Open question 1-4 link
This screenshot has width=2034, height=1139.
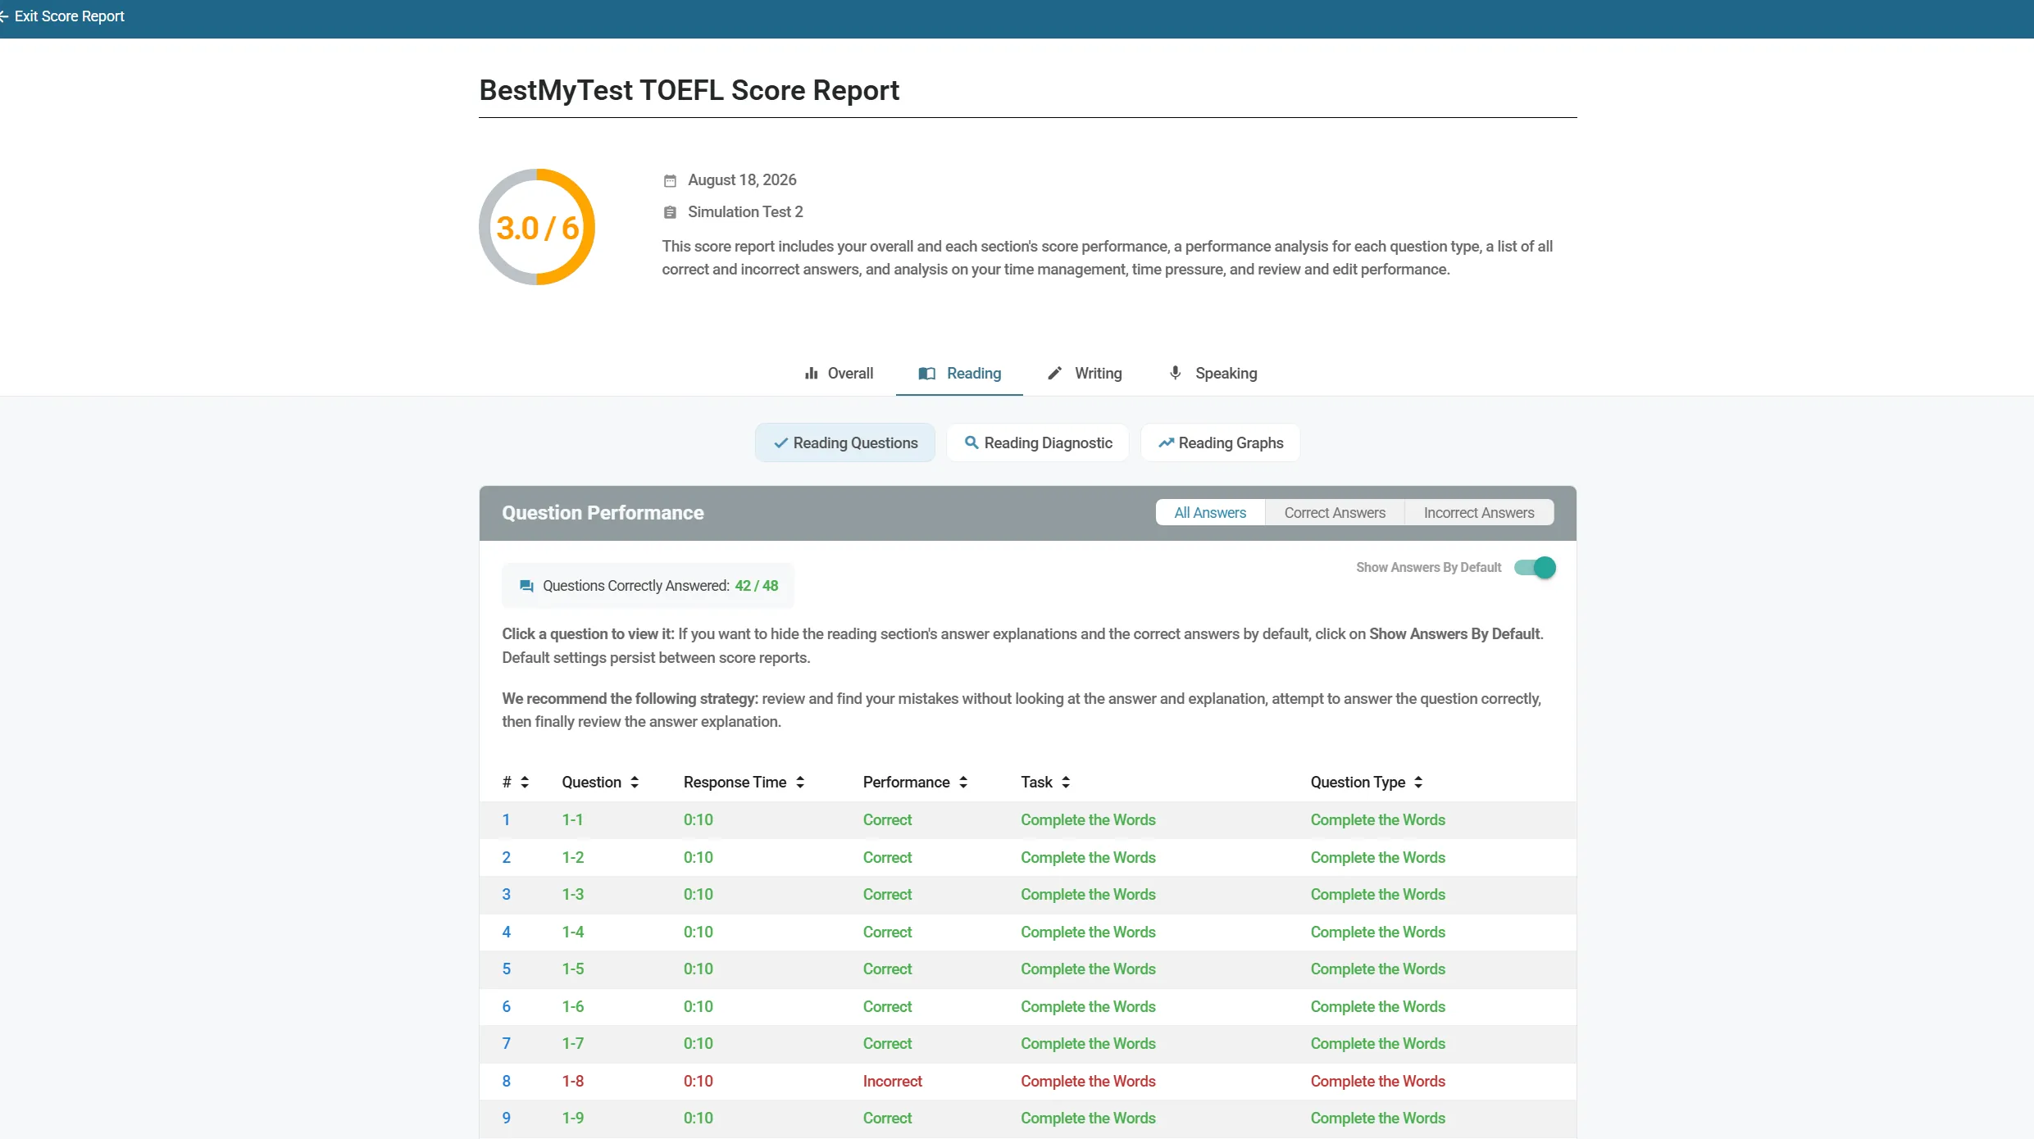click(x=573, y=933)
